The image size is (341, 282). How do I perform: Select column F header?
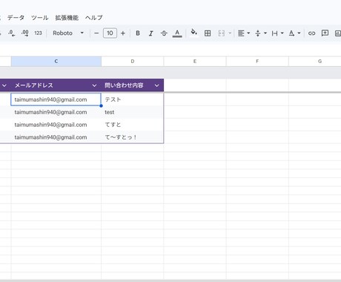(x=257, y=62)
